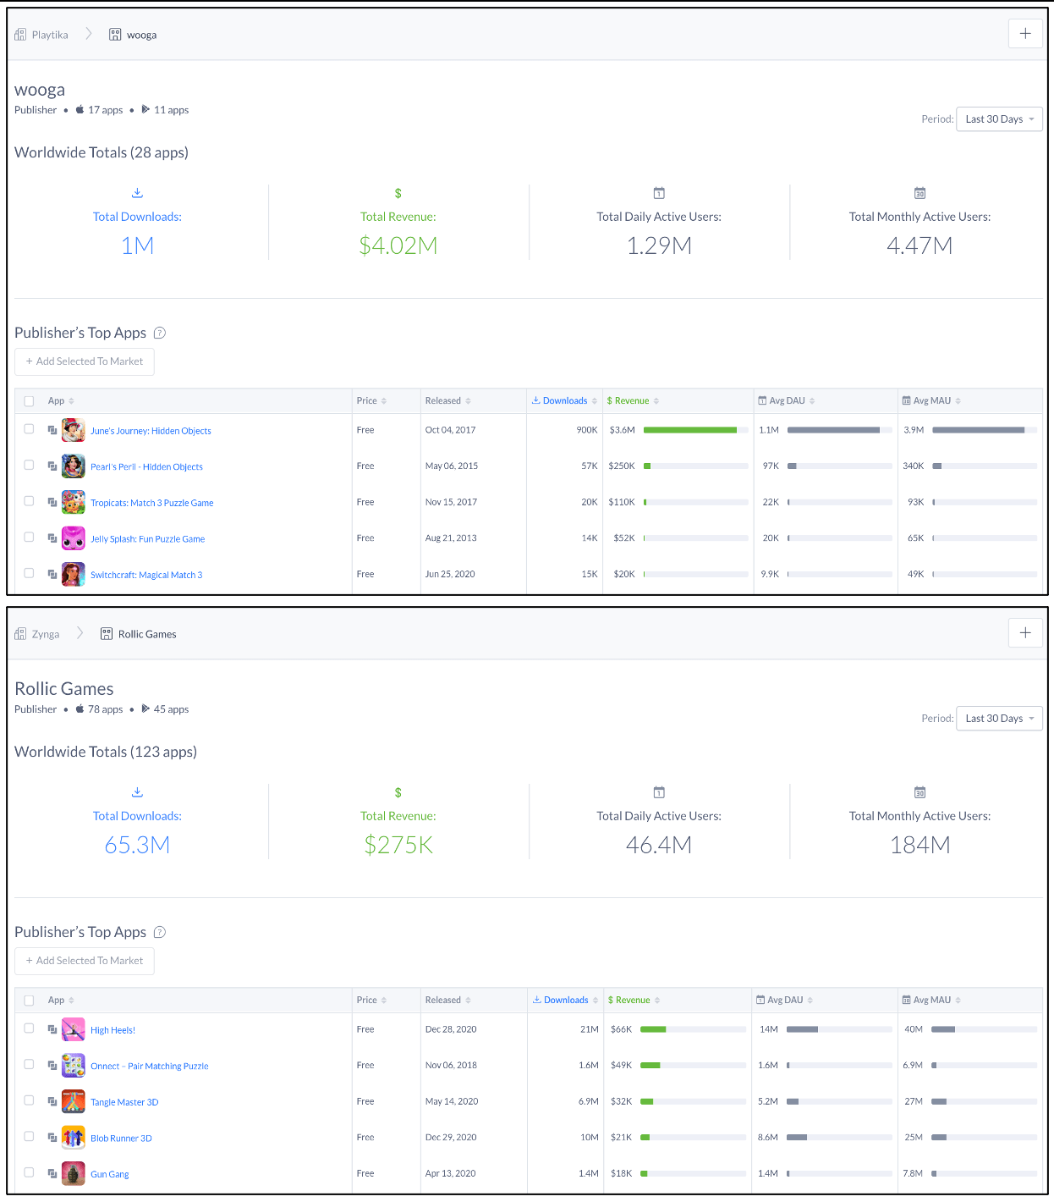Select wooga breadcrumb item
The width and height of the screenshot is (1054, 1202).
[133, 35]
